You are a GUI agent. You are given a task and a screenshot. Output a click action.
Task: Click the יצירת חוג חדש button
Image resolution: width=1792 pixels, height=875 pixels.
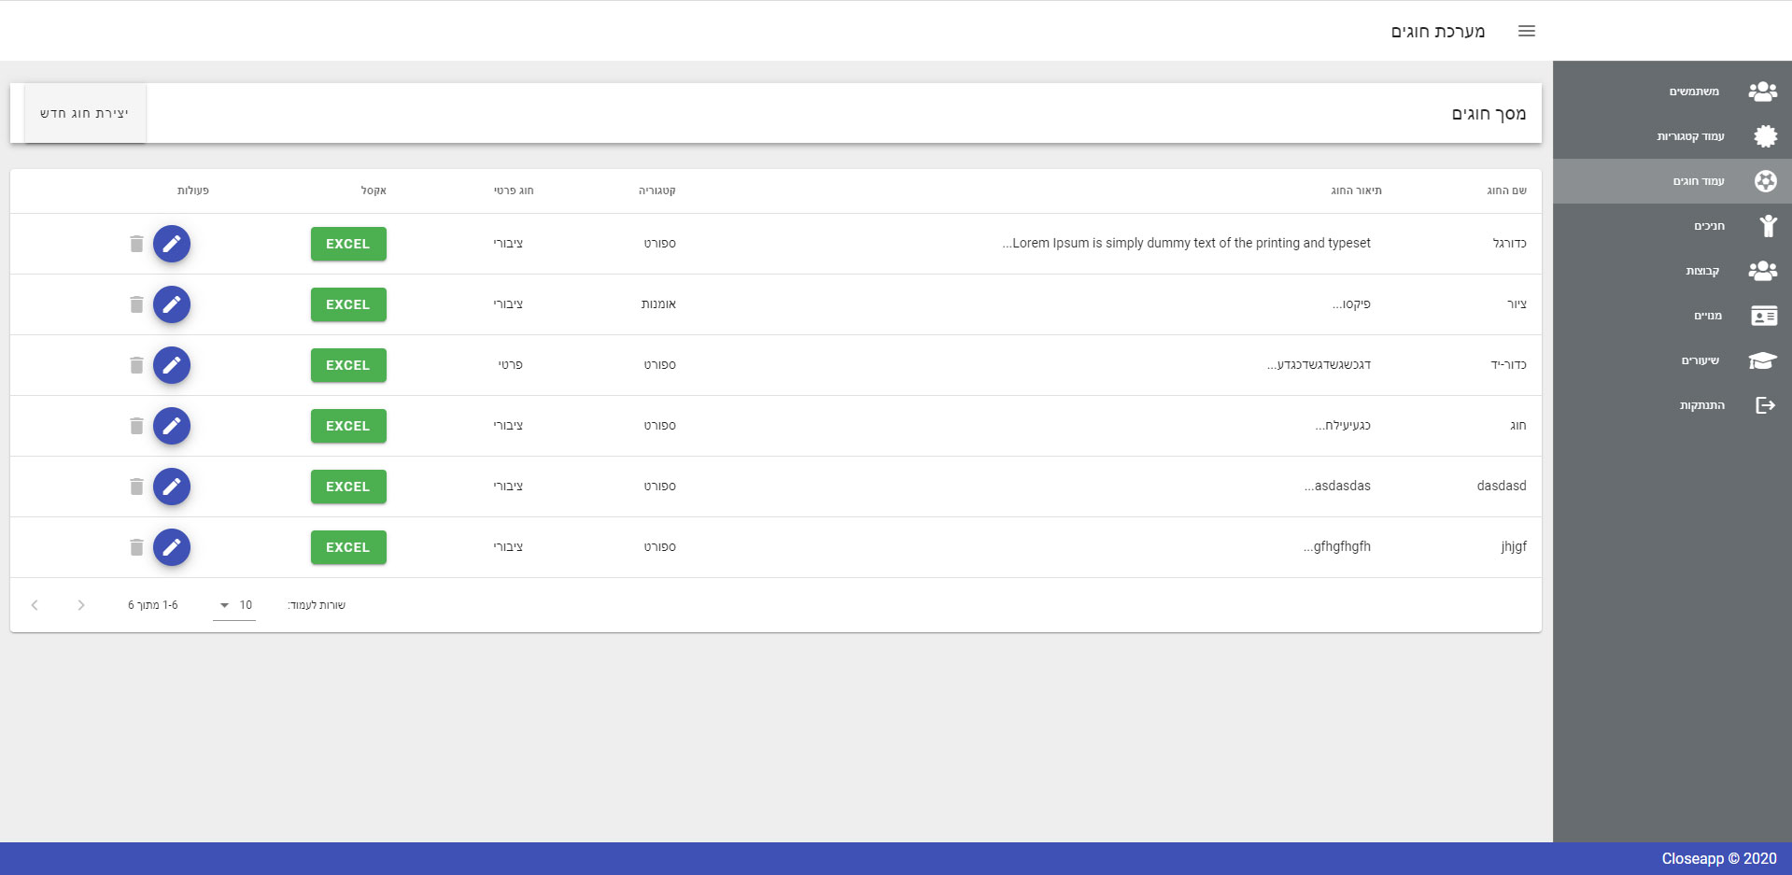point(85,113)
